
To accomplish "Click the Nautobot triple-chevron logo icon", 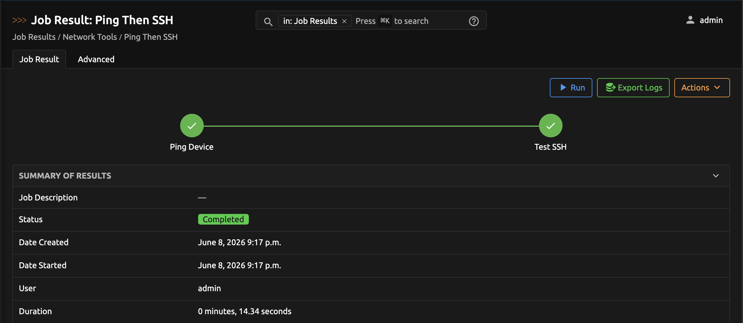I will click(x=19, y=20).
